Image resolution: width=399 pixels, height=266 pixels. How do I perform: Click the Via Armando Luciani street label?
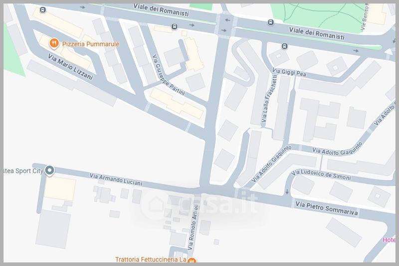click(116, 180)
